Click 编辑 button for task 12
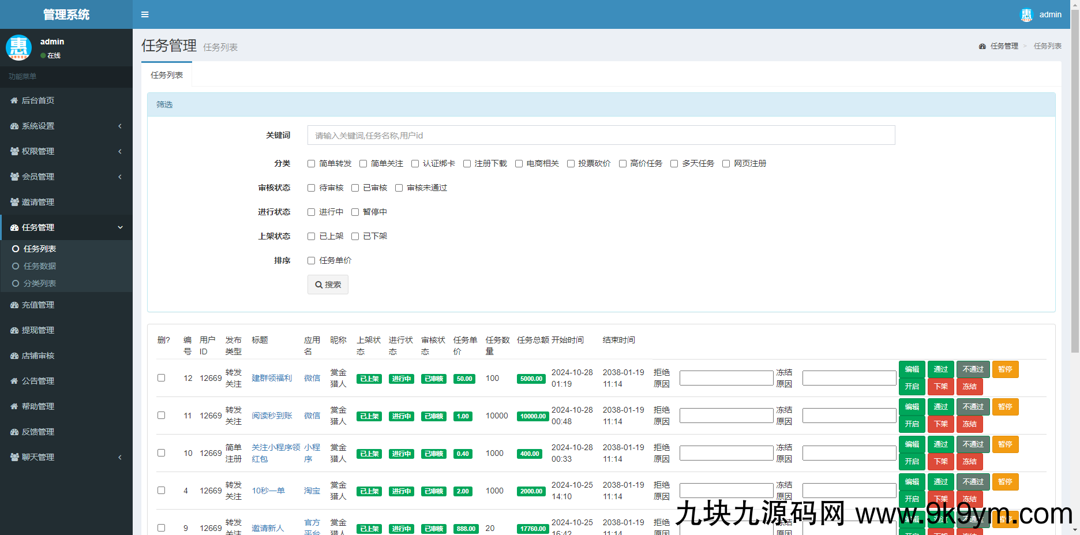 [912, 369]
